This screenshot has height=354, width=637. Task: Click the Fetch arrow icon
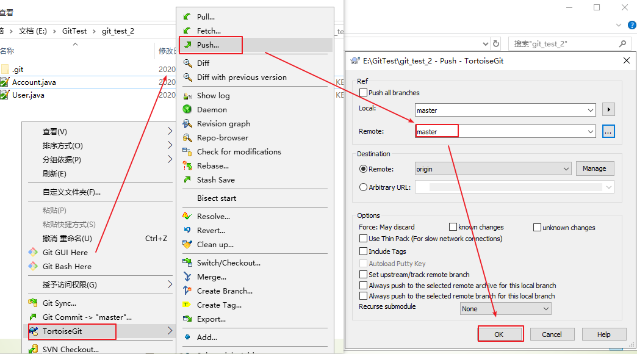pos(187,31)
